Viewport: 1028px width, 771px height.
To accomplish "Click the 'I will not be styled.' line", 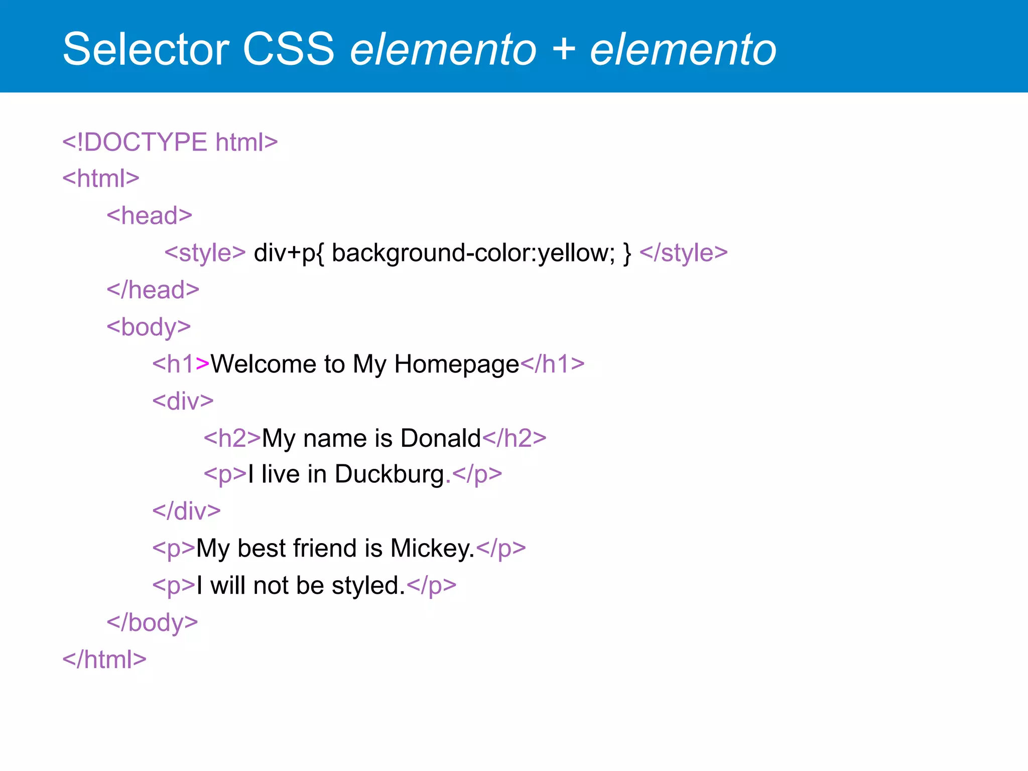I will (x=305, y=585).
